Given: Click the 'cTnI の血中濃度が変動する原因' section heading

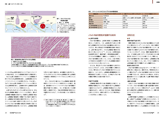Looking at the screenshot, I should click(x=102, y=35).
